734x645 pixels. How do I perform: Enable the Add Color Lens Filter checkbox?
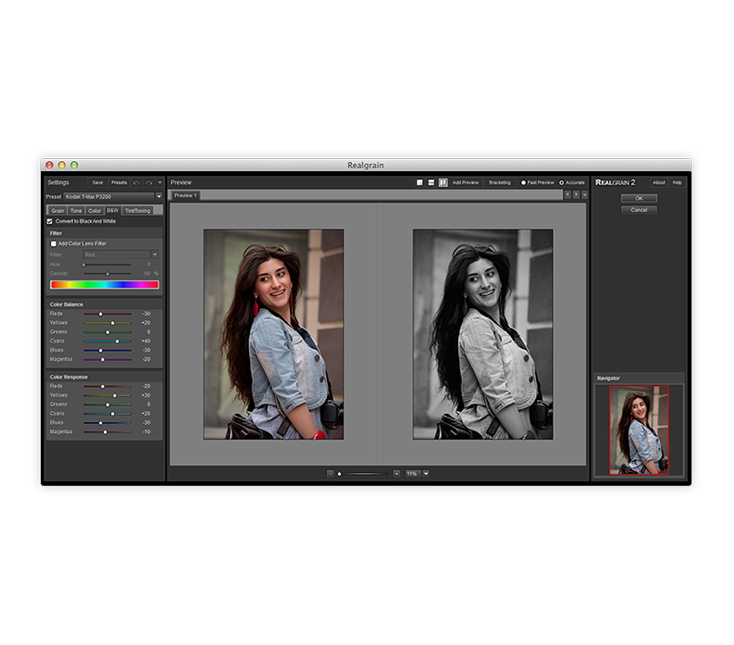coord(53,244)
